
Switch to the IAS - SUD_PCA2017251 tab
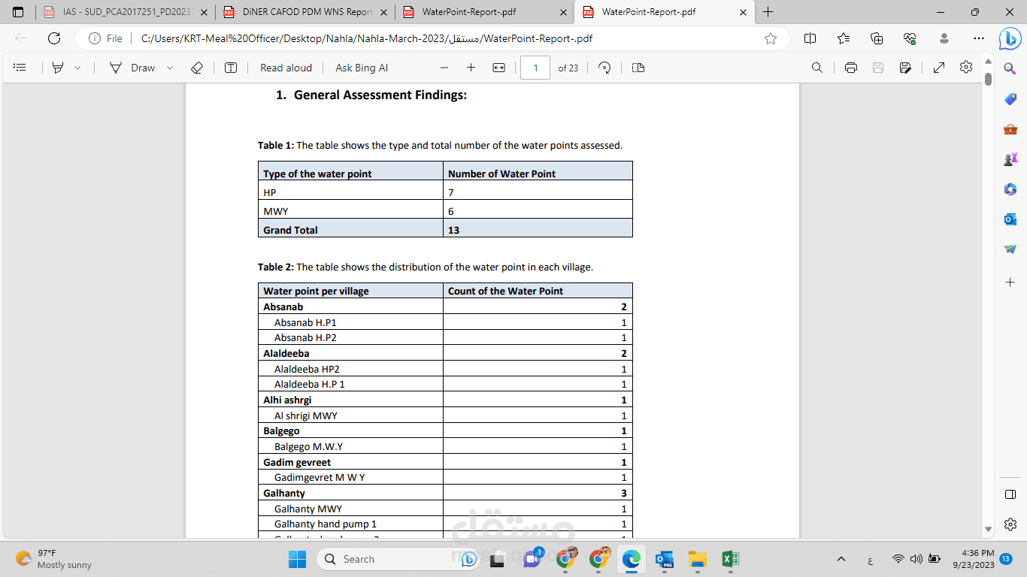[126, 12]
